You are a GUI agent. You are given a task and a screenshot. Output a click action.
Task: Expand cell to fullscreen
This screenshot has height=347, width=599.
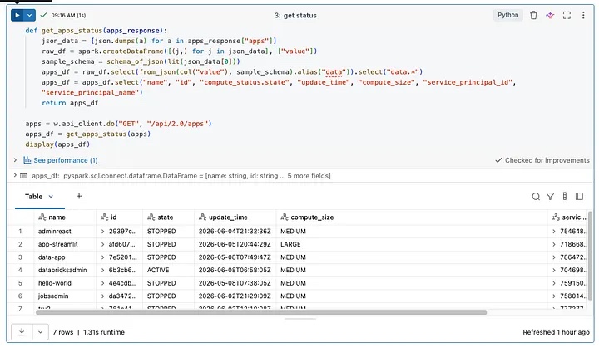point(567,15)
